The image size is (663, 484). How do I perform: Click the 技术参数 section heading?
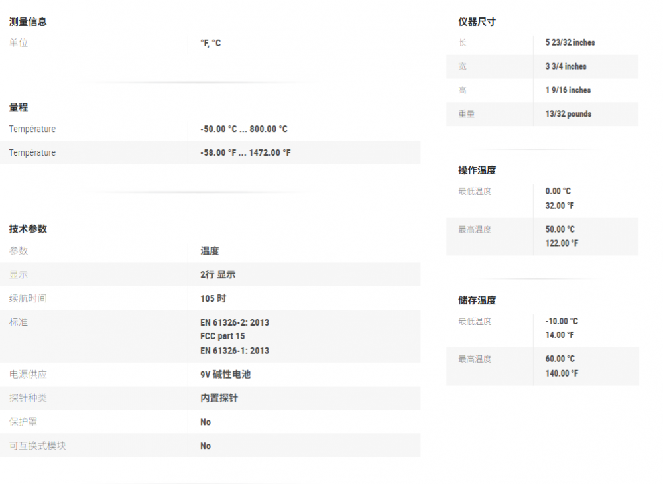(28, 229)
